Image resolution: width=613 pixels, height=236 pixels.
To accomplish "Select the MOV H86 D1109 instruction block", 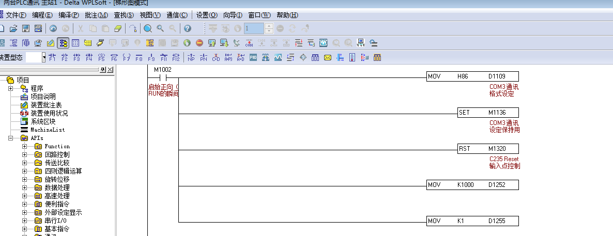I will [x=472, y=77].
